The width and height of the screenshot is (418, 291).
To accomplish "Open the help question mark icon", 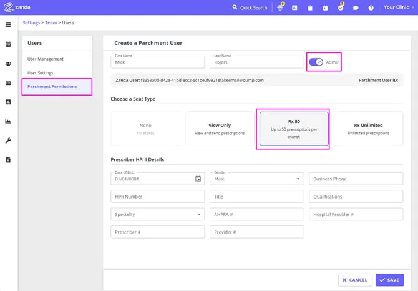I will coord(371,7).
